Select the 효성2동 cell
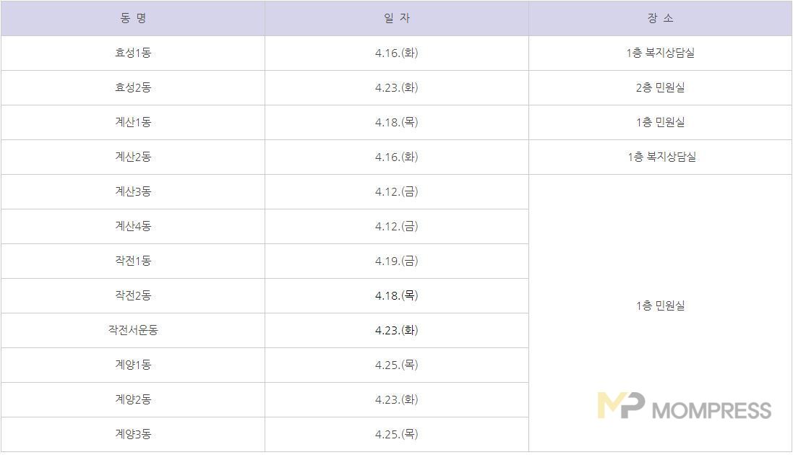 pyautogui.click(x=133, y=87)
